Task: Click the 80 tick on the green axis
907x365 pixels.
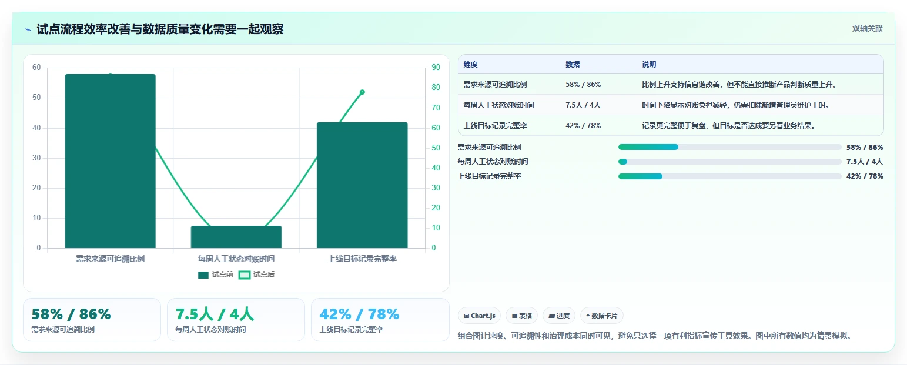Action: [436, 88]
